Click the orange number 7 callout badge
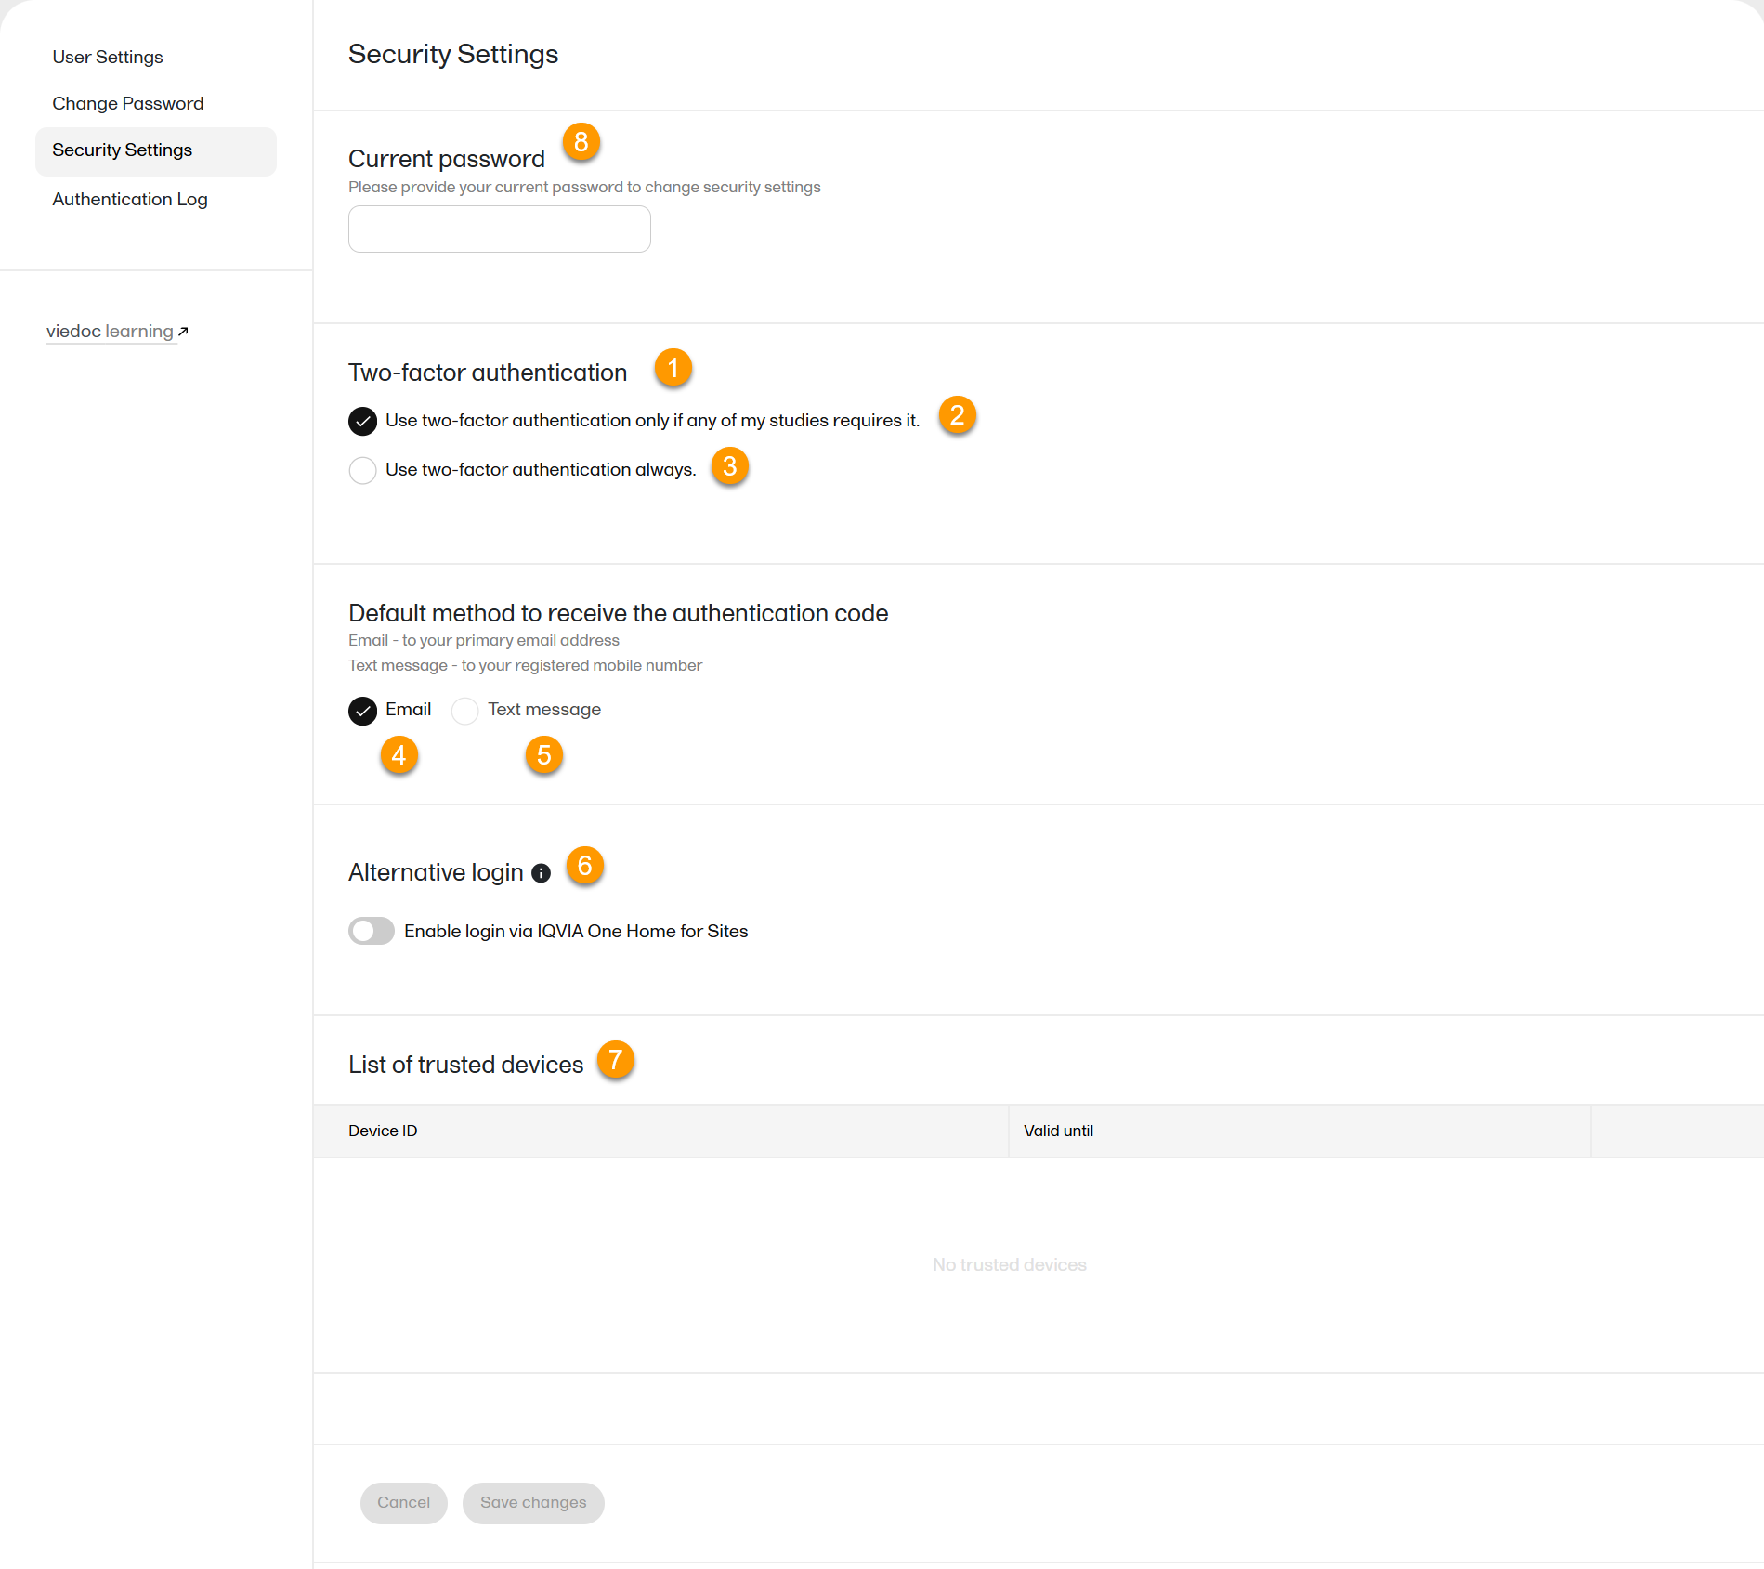1764x1569 pixels. click(615, 1060)
